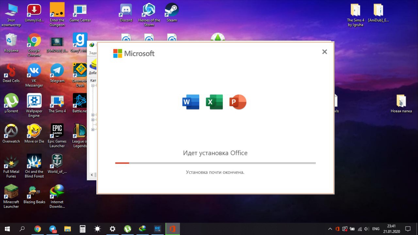Close the Office installer window
The width and height of the screenshot is (418, 235).
click(x=324, y=52)
